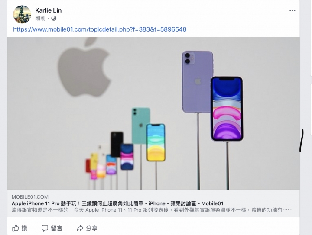Image resolution: width=312 pixels, height=235 pixels.
Task: Click the large purple-wallpaper iPhone screen
Action: tap(227, 109)
